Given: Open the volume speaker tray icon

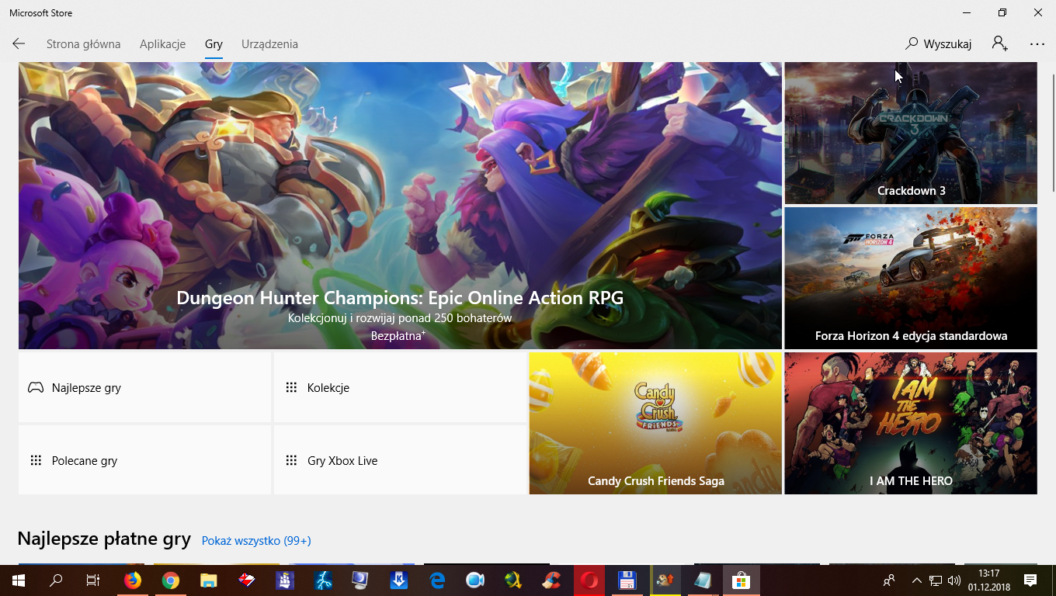Looking at the screenshot, I should click(954, 580).
